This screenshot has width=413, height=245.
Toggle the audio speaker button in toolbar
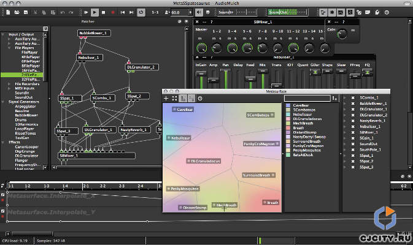tap(199, 12)
